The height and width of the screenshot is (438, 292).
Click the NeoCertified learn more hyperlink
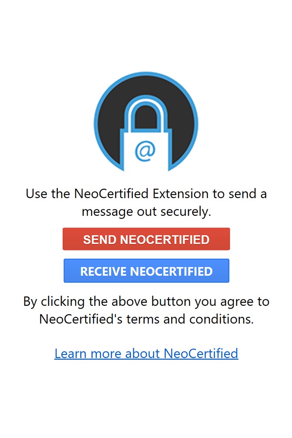coord(146,353)
